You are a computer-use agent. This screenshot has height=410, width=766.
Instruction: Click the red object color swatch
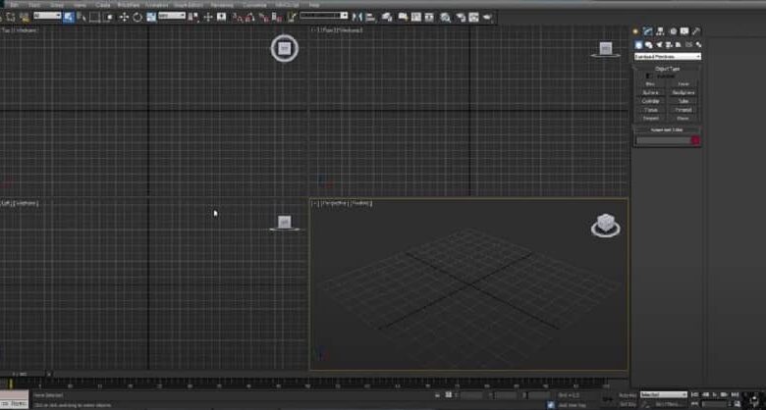(x=695, y=140)
